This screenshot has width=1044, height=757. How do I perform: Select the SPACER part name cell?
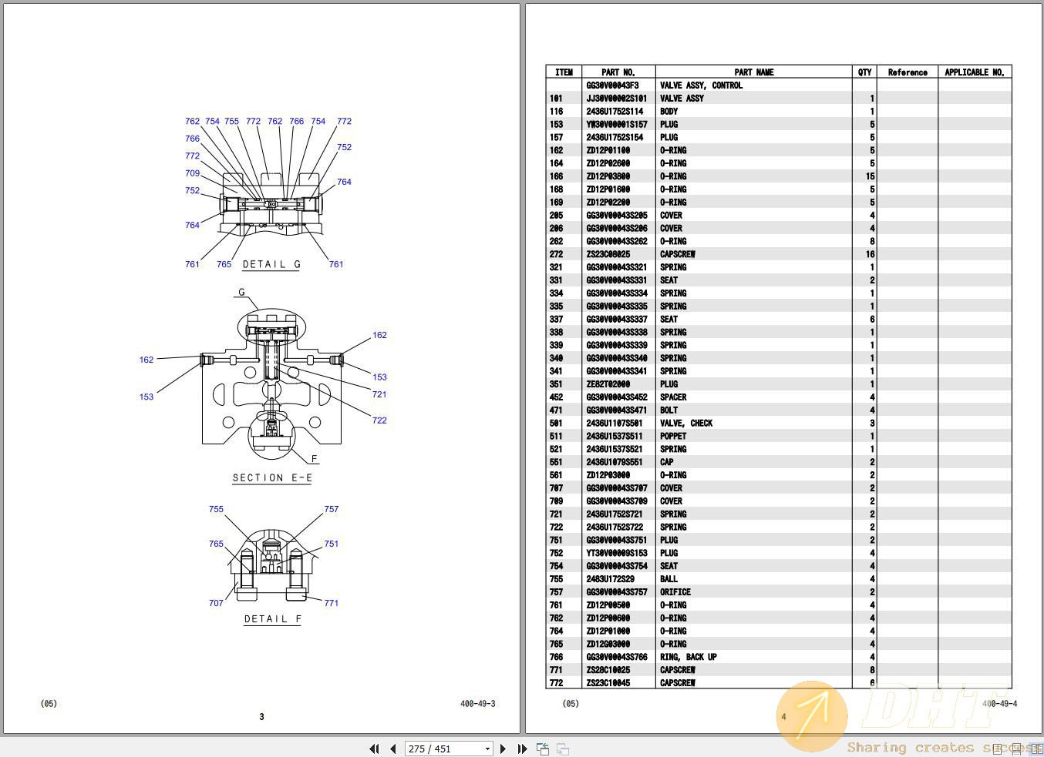pyautogui.click(x=673, y=397)
